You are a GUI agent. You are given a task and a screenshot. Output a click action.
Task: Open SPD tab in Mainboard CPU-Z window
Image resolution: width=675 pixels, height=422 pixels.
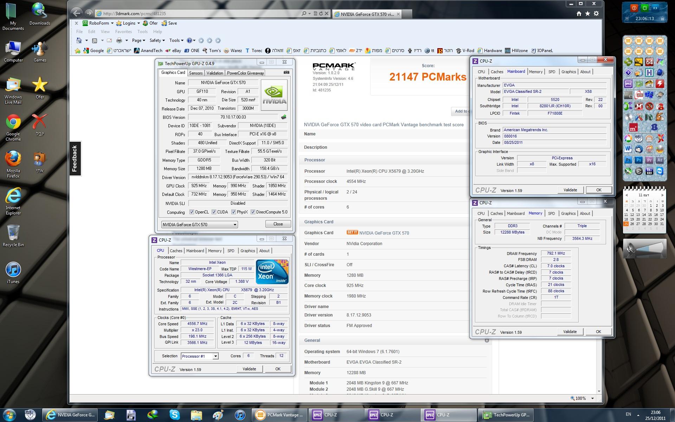[552, 72]
